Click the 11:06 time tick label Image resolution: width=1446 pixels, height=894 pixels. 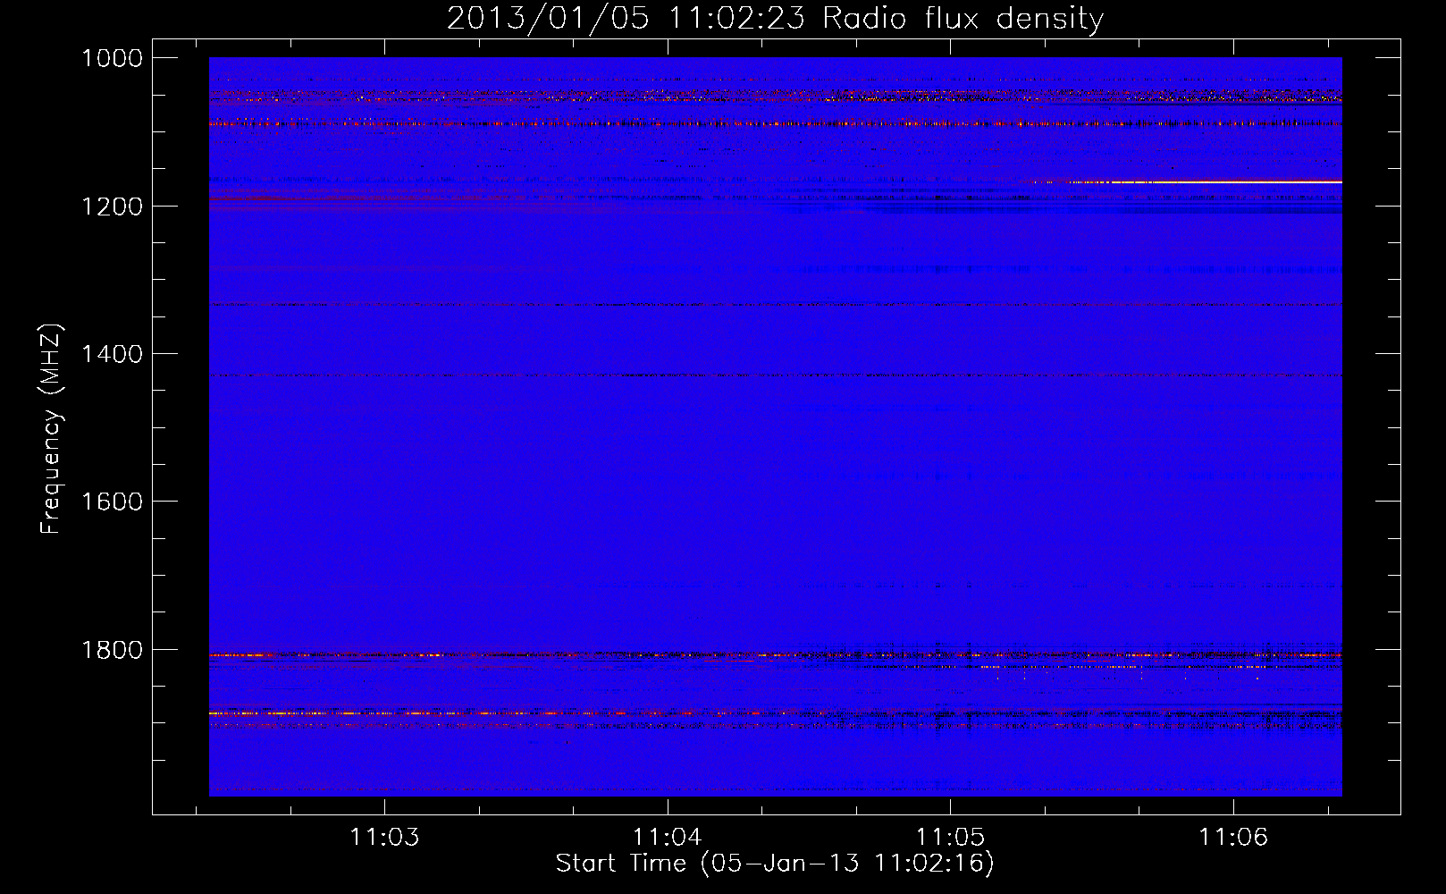coord(1233,838)
